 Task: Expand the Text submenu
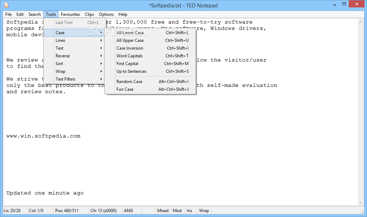(x=75, y=48)
